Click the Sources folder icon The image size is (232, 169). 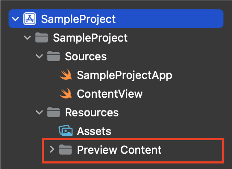click(x=54, y=56)
